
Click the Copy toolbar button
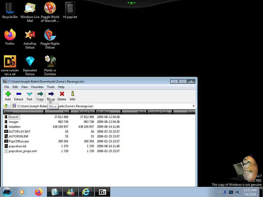click(40, 96)
